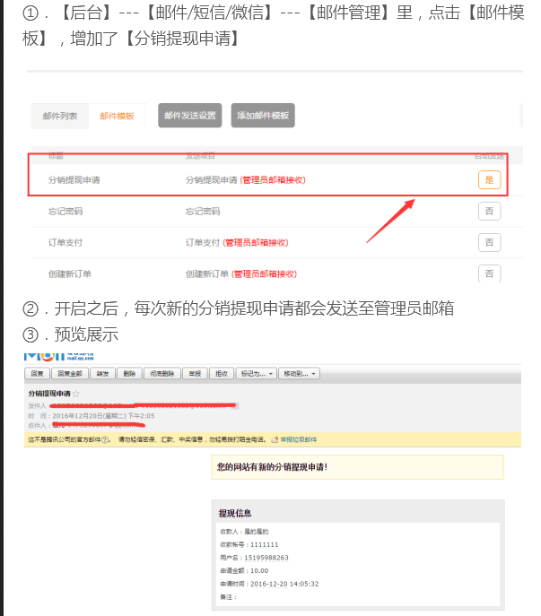The height and width of the screenshot is (616, 541).
Task: Toggle the 否 switch for 订单支付
Action: pyautogui.click(x=489, y=242)
